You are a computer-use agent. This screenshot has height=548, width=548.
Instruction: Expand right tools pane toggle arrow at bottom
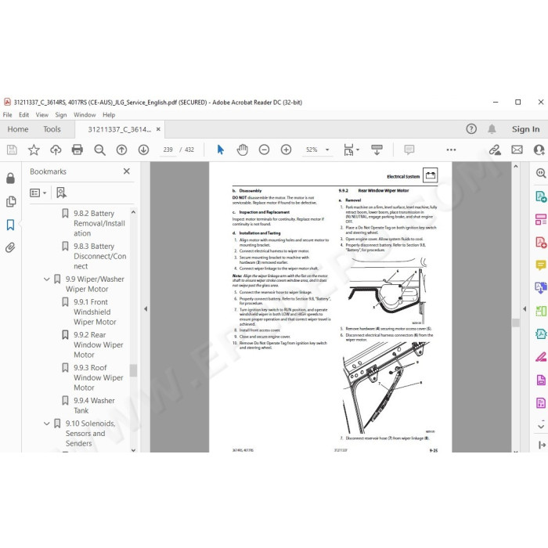542,445
